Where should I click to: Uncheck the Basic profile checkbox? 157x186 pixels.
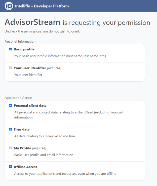pos(10,49)
